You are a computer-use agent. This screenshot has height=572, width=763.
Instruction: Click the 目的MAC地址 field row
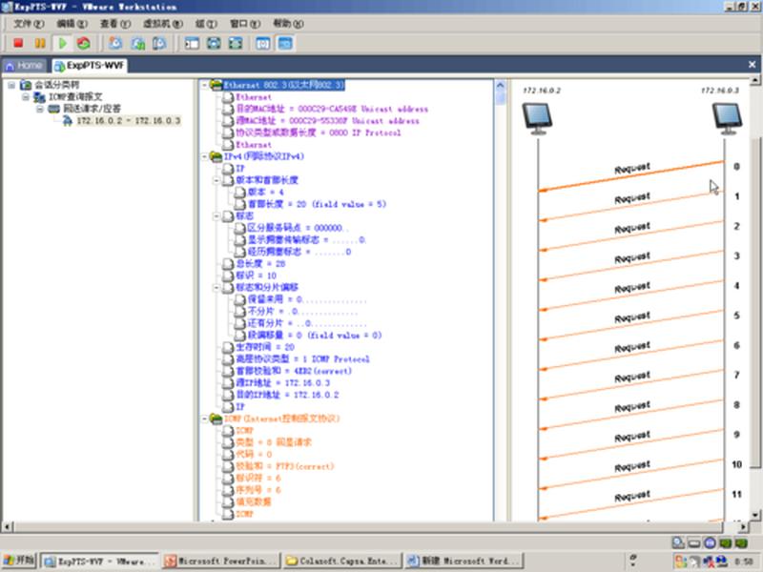click(331, 109)
